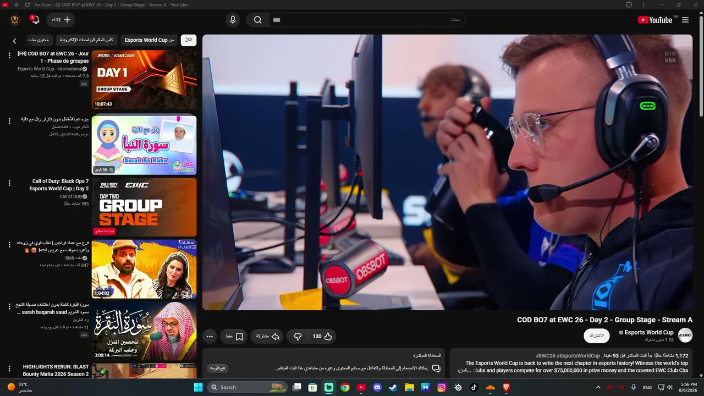Open options for the "surah baqarah saud" video
This screenshot has width=704, height=396.
pos(9,306)
